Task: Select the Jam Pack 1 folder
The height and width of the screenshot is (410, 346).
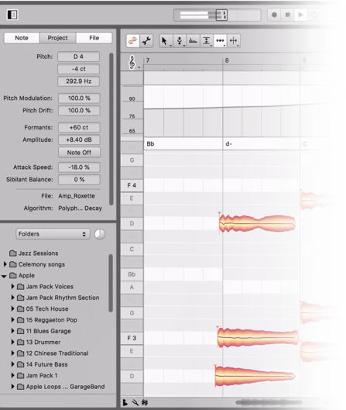Action: [x=37, y=375]
